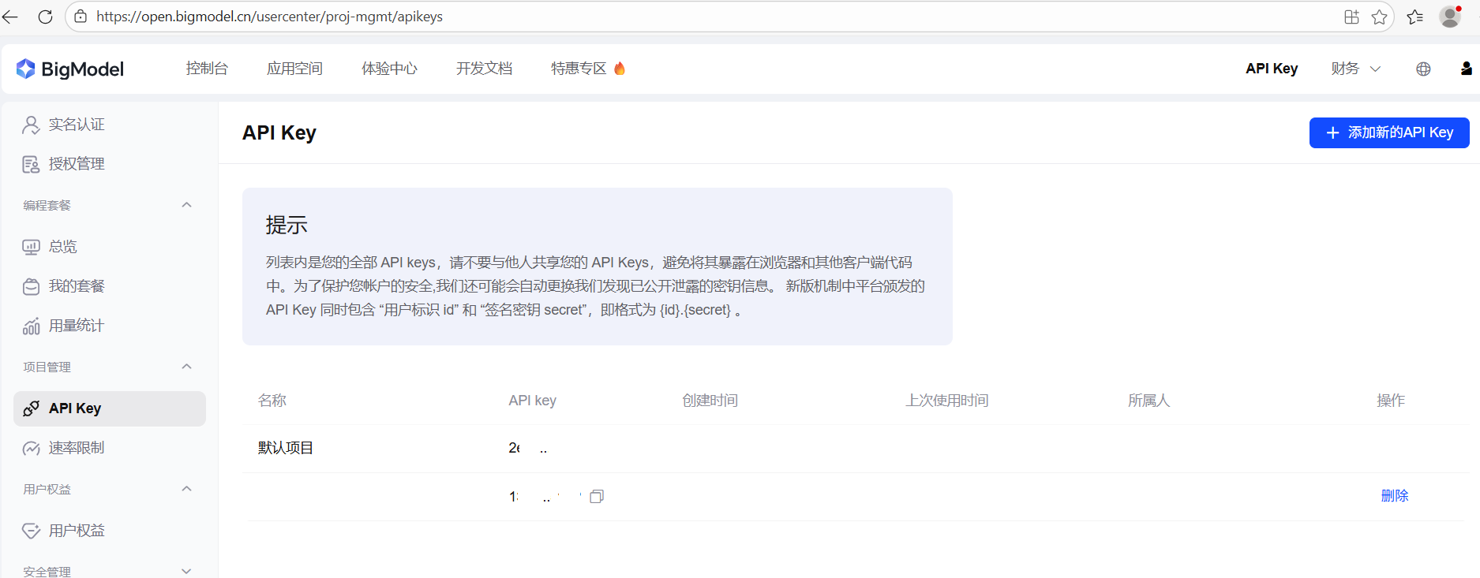Go to 控制台 in top navigation
The image size is (1480, 578).
[x=207, y=69]
